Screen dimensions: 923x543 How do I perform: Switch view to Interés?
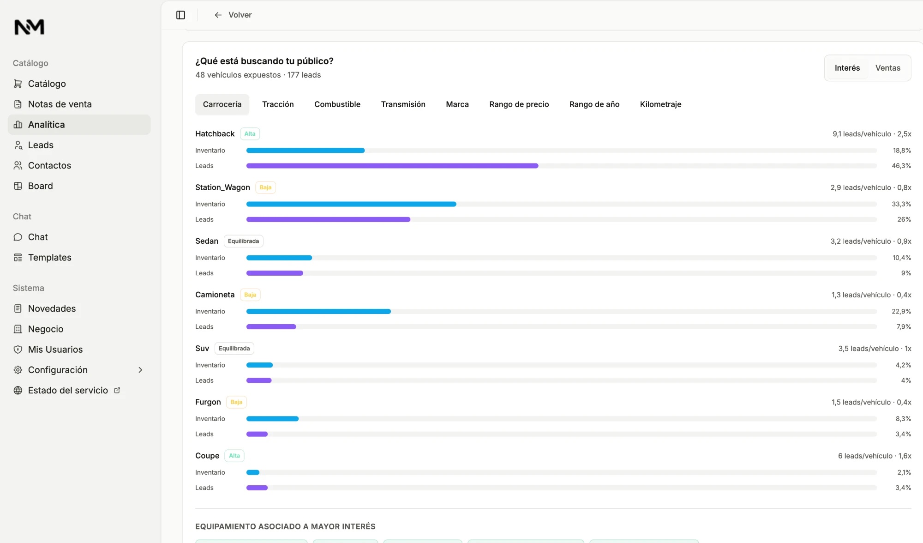point(847,68)
